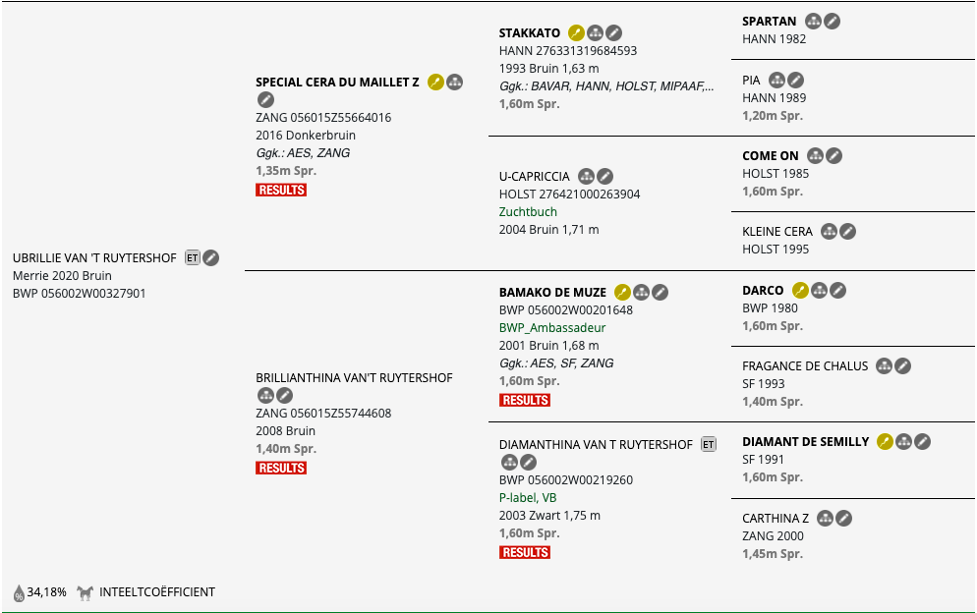Viewport: 977px width, 613px height.
Task: Click the ET badge next to UBRILLIE
Action: (193, 258)
